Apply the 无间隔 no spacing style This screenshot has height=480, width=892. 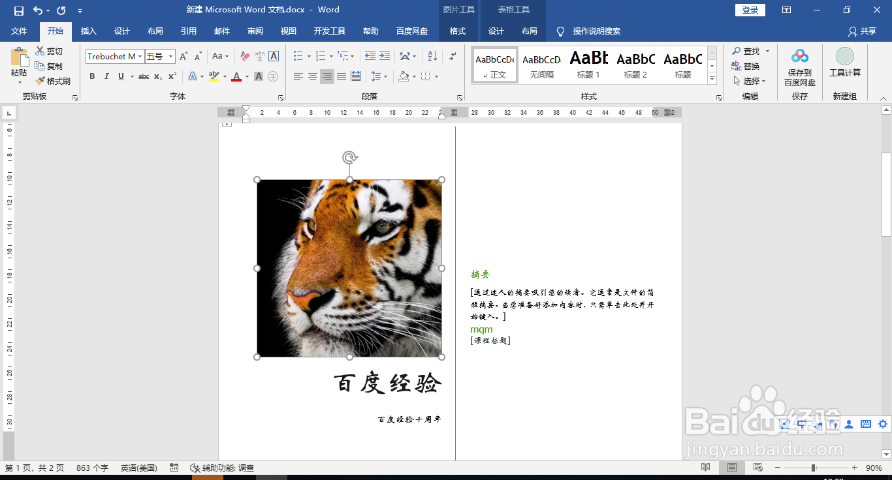(x=541, y=65)
